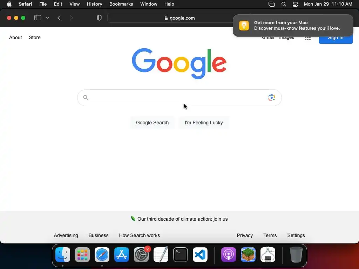Viewport: 359px width, 269px height.
Task: Click the Terms footer link
Action: tap(270, 235)
